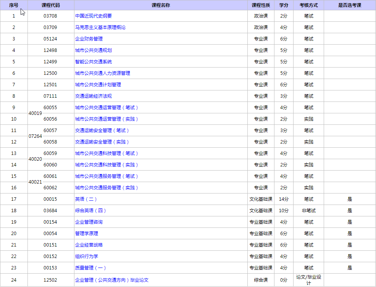
Task: Click the 企业管理咨询 link
Action: [89, 222]
